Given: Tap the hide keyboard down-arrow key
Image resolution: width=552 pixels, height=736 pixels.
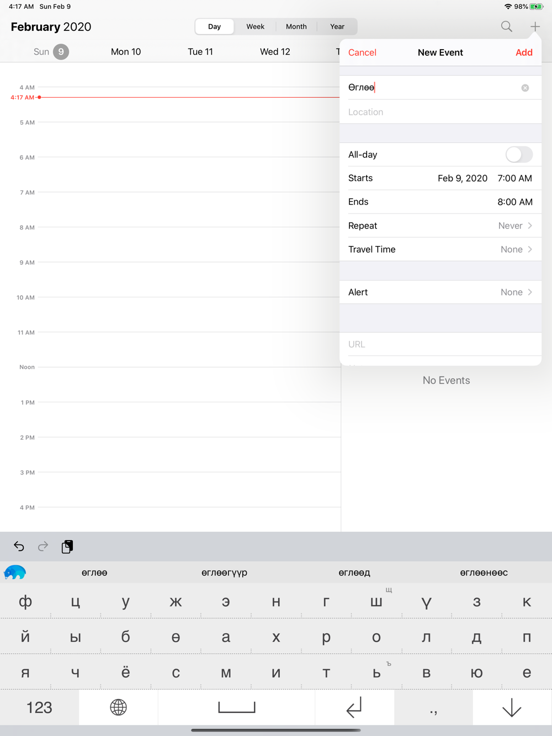Looking at the screenshot, I should click(x=512, y=707).
